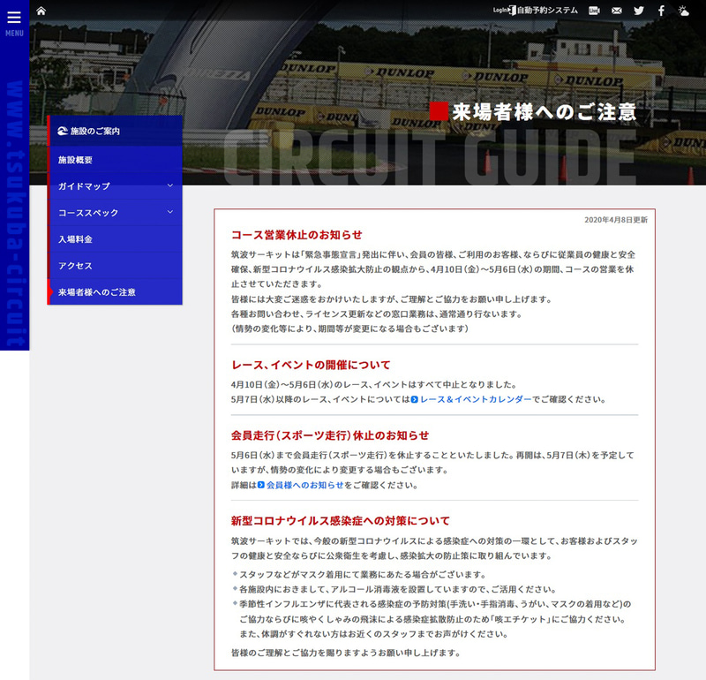Open the Live broadcast icon in the header
The image size is (706, 680).
click(x=593, y=11)
